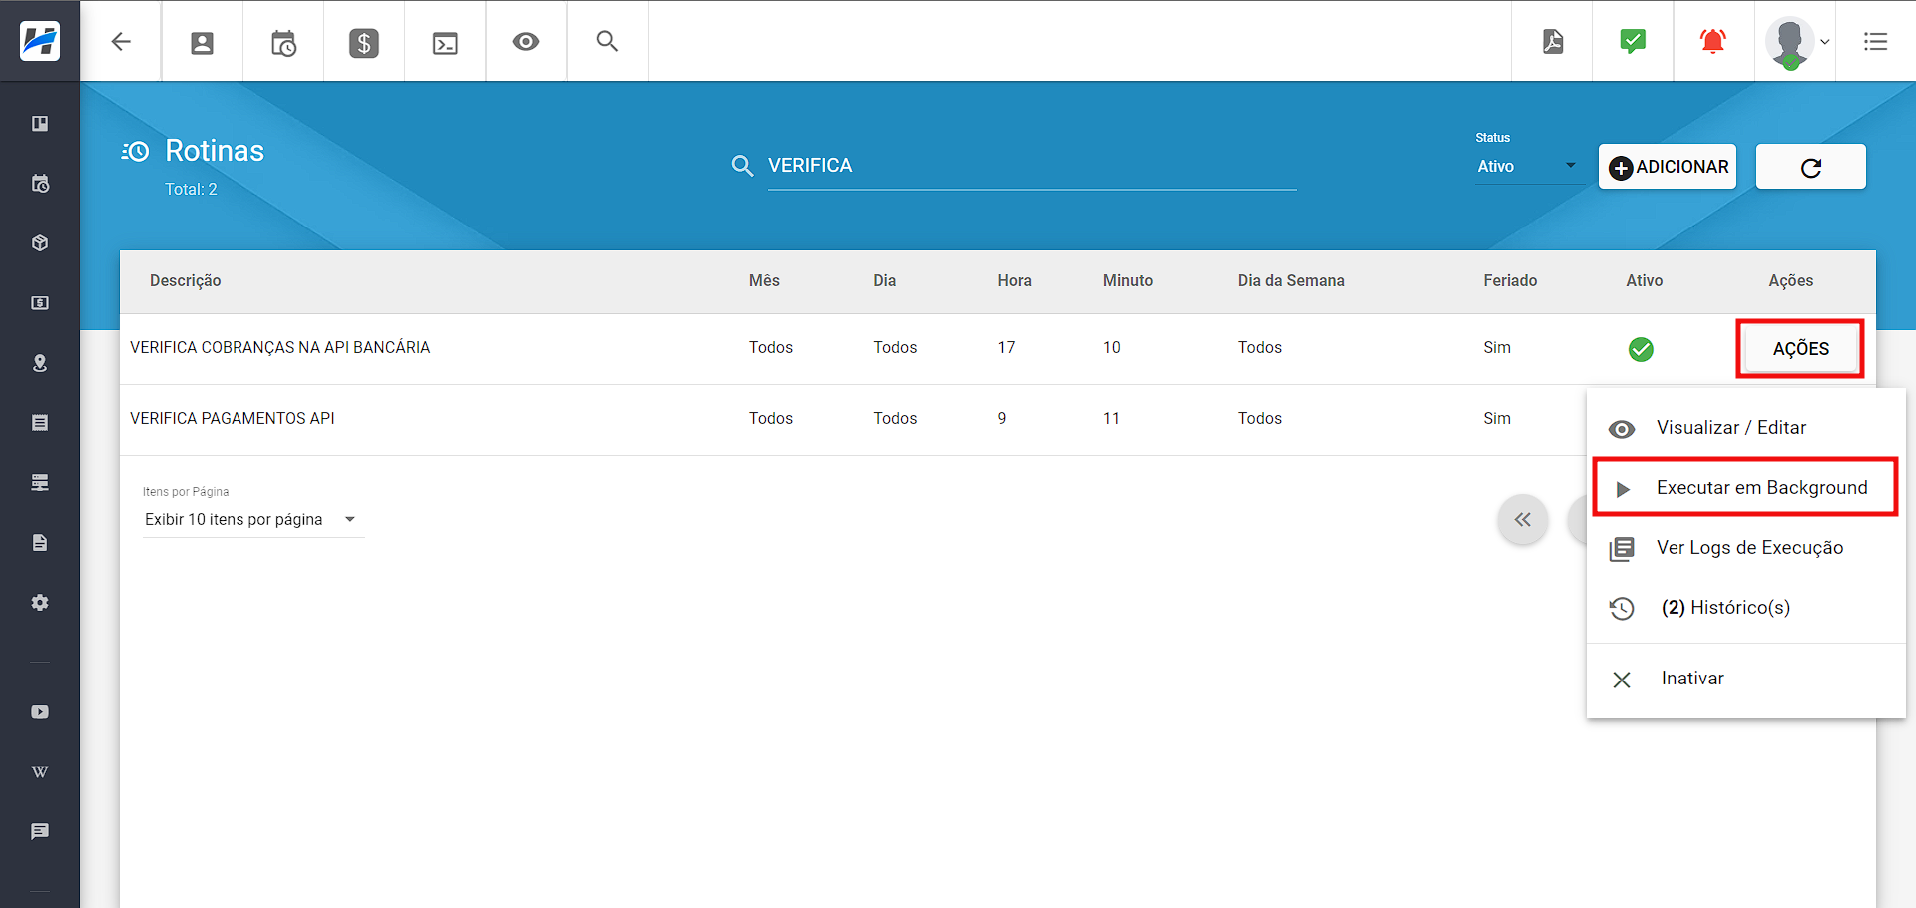This screenshot has width=1916, height=908.
Task: Click the Descrição column header
Action: pos(186,281)
